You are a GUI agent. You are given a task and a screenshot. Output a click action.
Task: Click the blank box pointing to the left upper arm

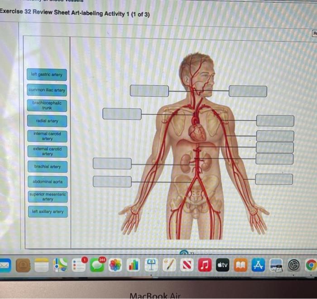coord(275,136)
